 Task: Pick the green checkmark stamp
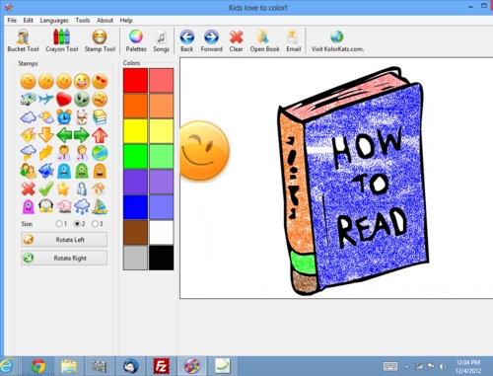[46, 188]
